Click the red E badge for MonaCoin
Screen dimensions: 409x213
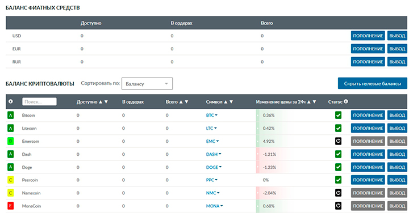click(10, 206)
